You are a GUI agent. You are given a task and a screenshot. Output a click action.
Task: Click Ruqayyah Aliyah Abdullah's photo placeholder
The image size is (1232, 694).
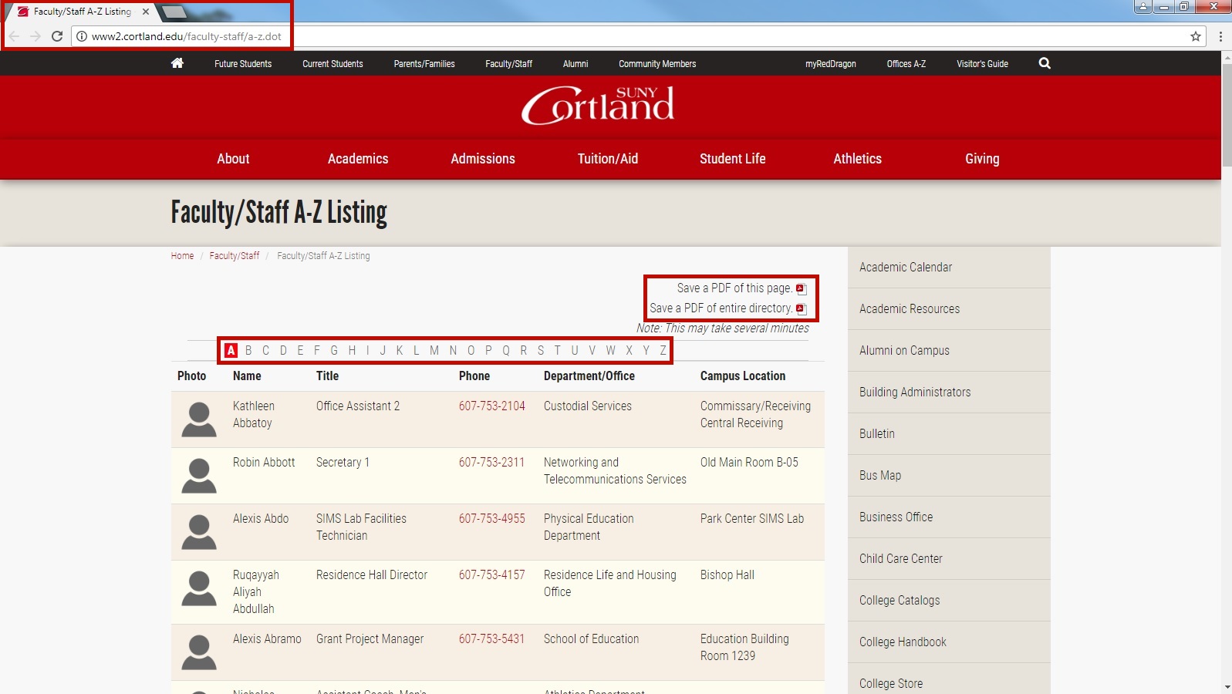coord(199,588)
